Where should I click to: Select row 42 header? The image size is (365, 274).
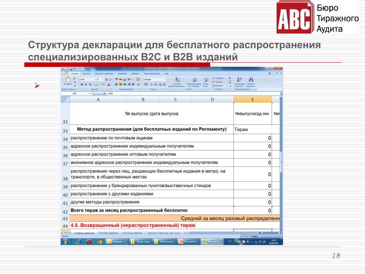(65, 210)
